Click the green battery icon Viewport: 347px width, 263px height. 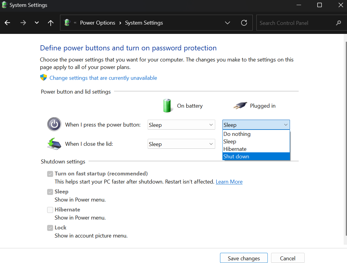[x=167, y=106]
